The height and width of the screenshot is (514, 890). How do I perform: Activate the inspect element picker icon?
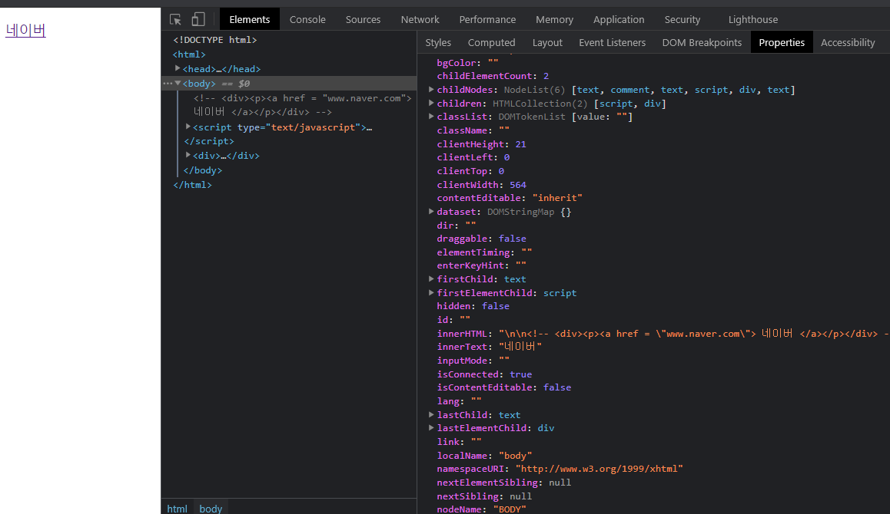175,19
